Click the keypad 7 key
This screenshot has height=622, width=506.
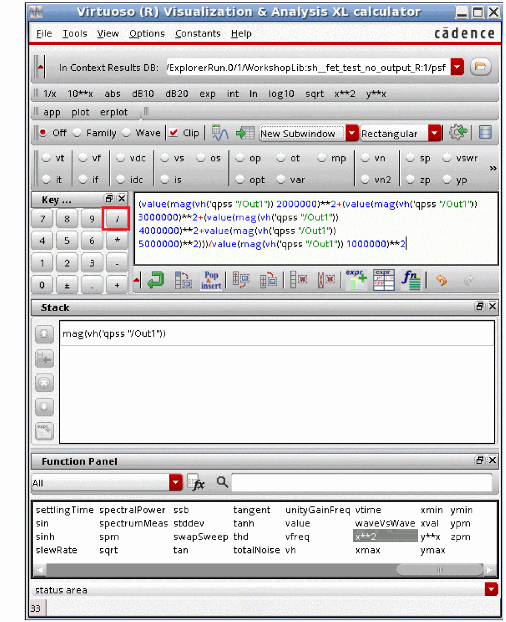coord(42,218)
